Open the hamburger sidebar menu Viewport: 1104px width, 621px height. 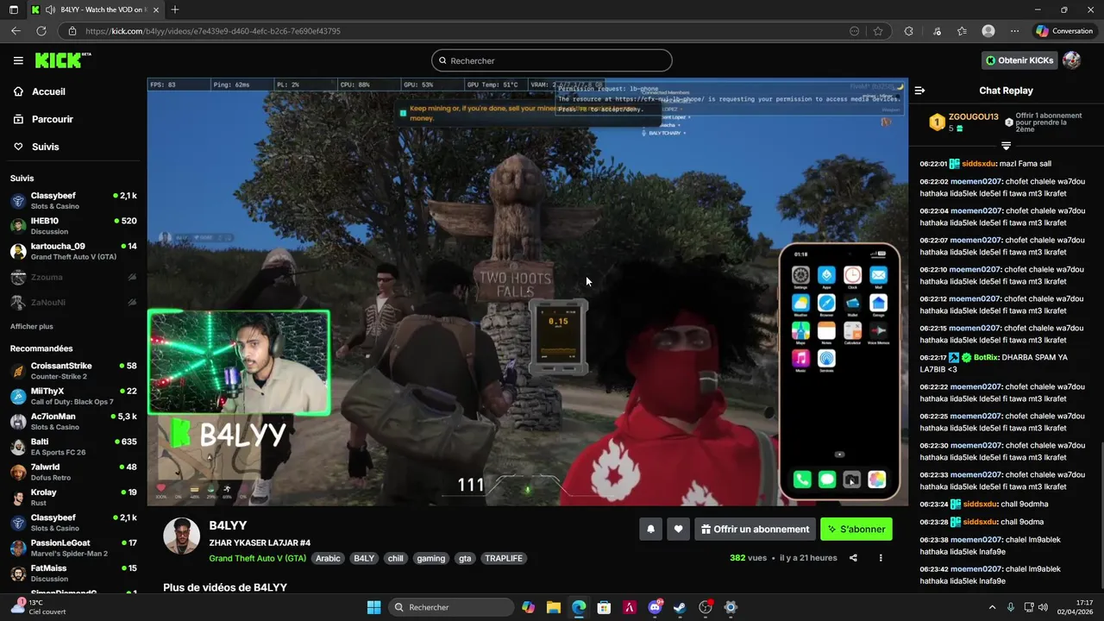[18, 60]
